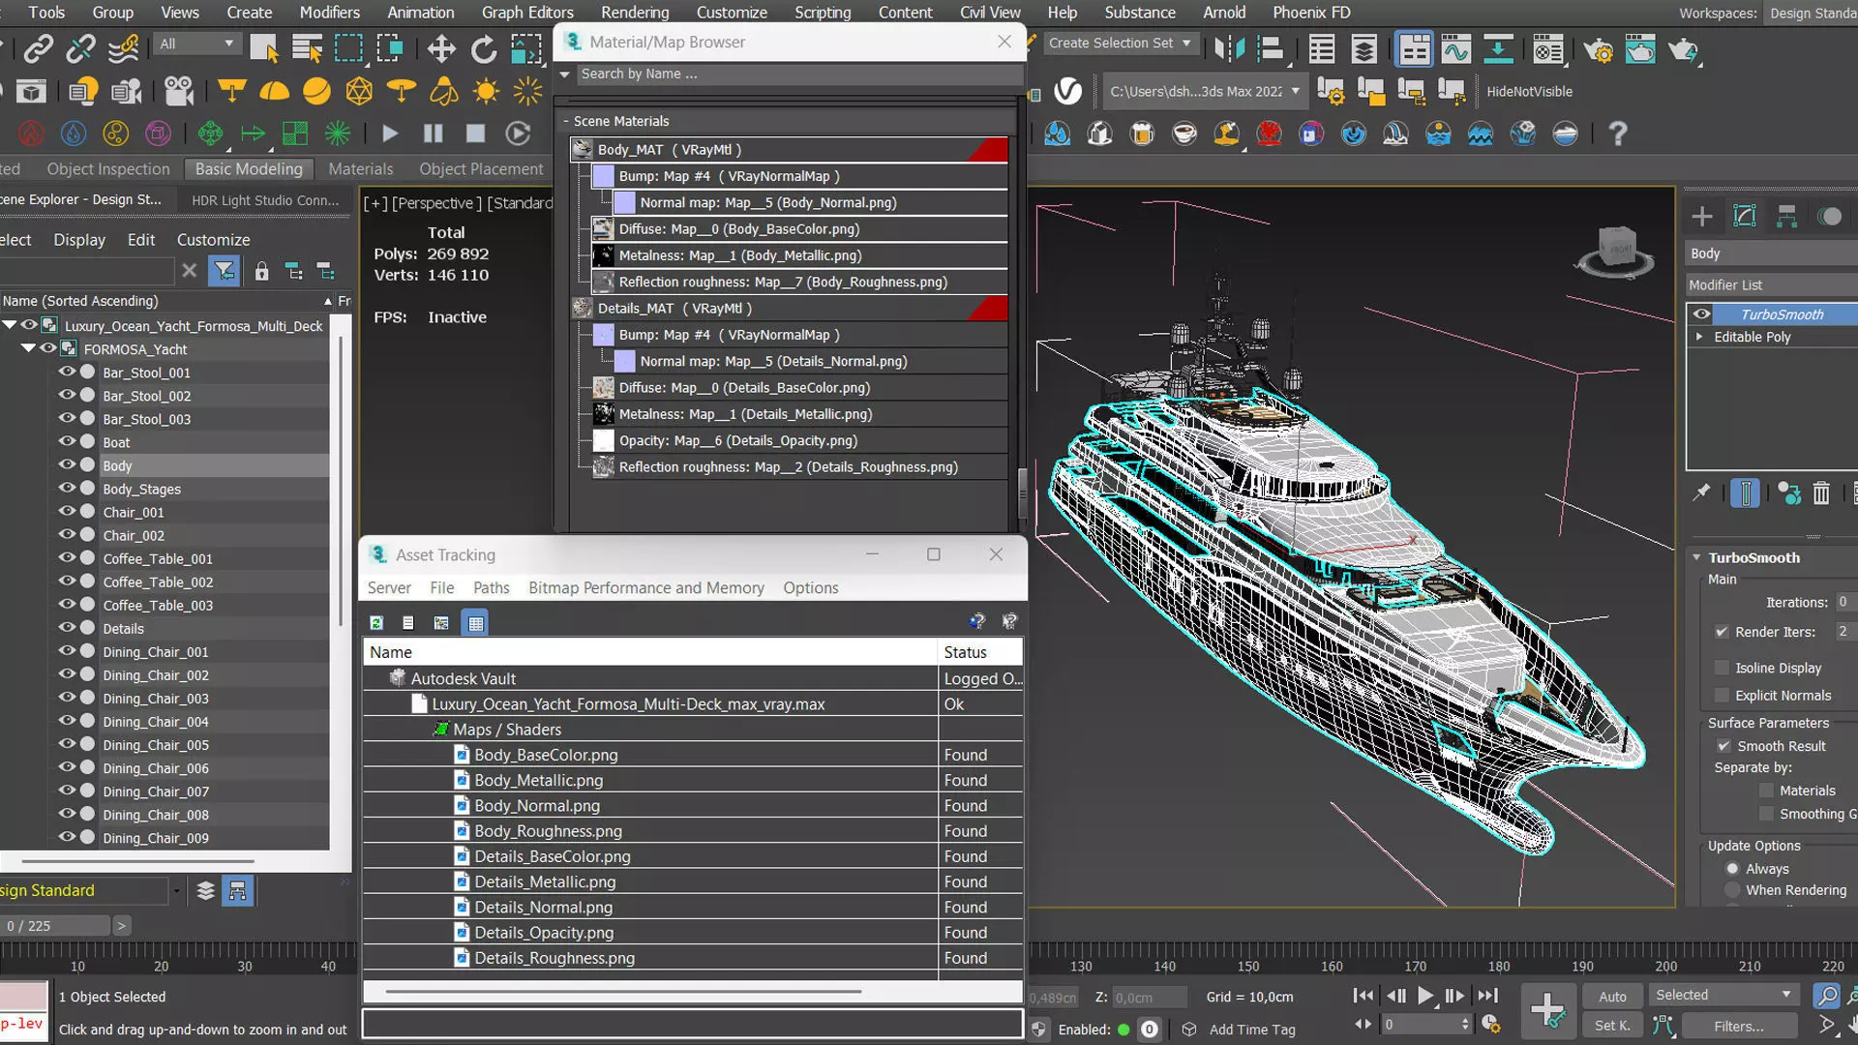Screen dimensions: 1858x1045
Task: Open the Create Selection Set dropdown
Action: 1121,43
